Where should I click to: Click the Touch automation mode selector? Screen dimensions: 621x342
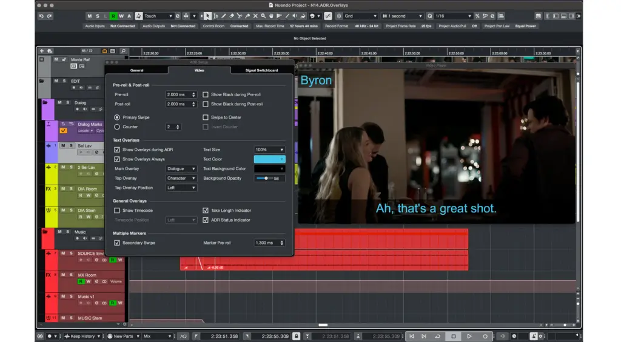[x=158, y=16]
